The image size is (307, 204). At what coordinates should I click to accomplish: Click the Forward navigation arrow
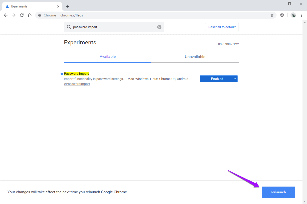[x=14, y=15]
